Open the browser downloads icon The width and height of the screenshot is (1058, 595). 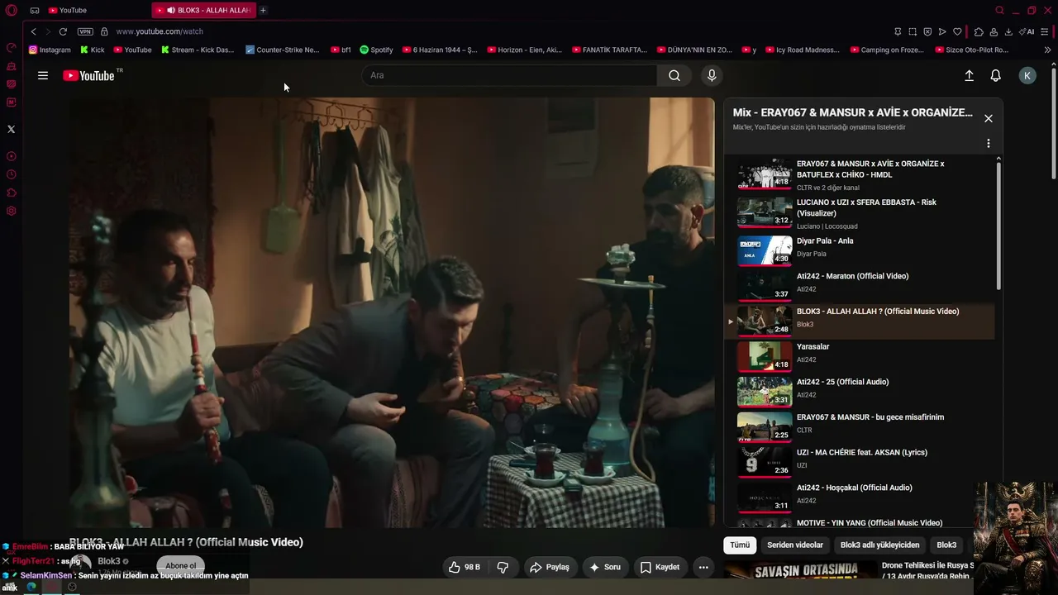[x=1008, y=31]
